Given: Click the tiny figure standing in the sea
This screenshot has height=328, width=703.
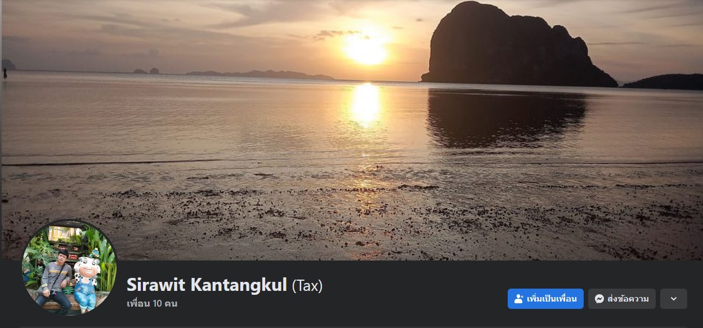Looking at the screenshot, I should (5, 73).
